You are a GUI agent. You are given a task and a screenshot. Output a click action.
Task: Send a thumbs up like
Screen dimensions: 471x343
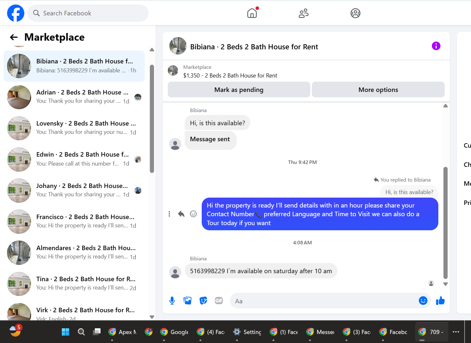(x=440, y=300)
